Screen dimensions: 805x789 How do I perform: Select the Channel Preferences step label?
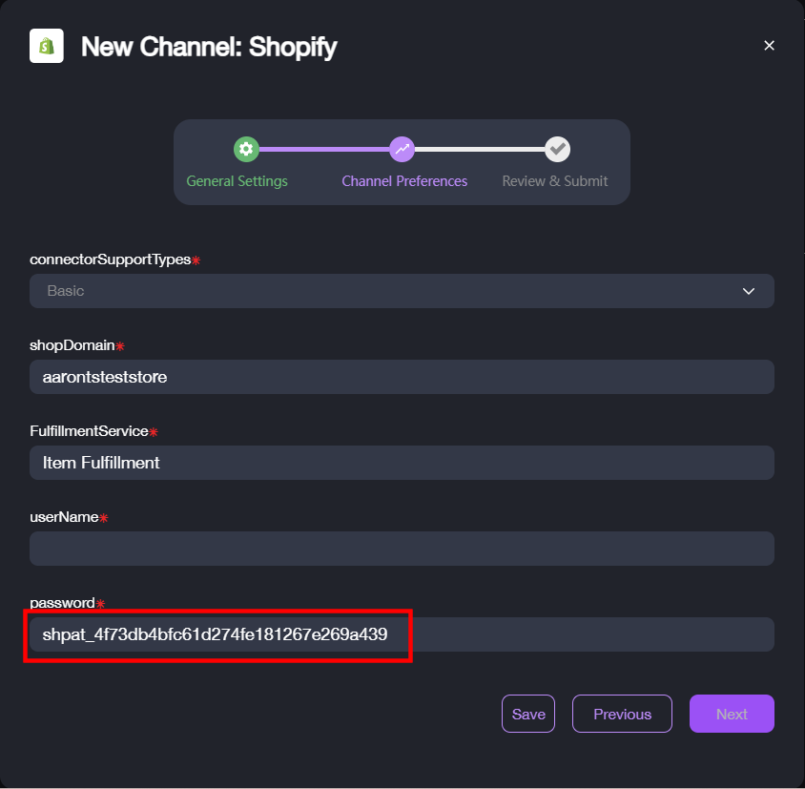coord(404,181)
